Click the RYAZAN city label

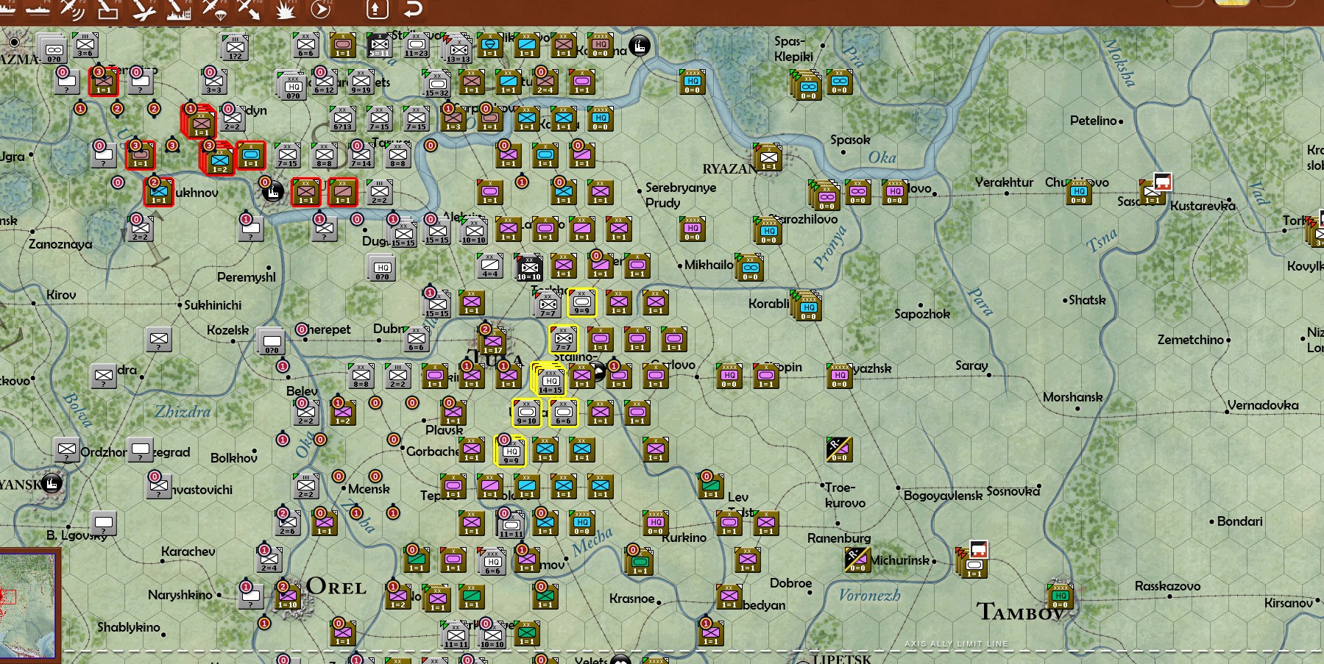click(x=729, y=168)
